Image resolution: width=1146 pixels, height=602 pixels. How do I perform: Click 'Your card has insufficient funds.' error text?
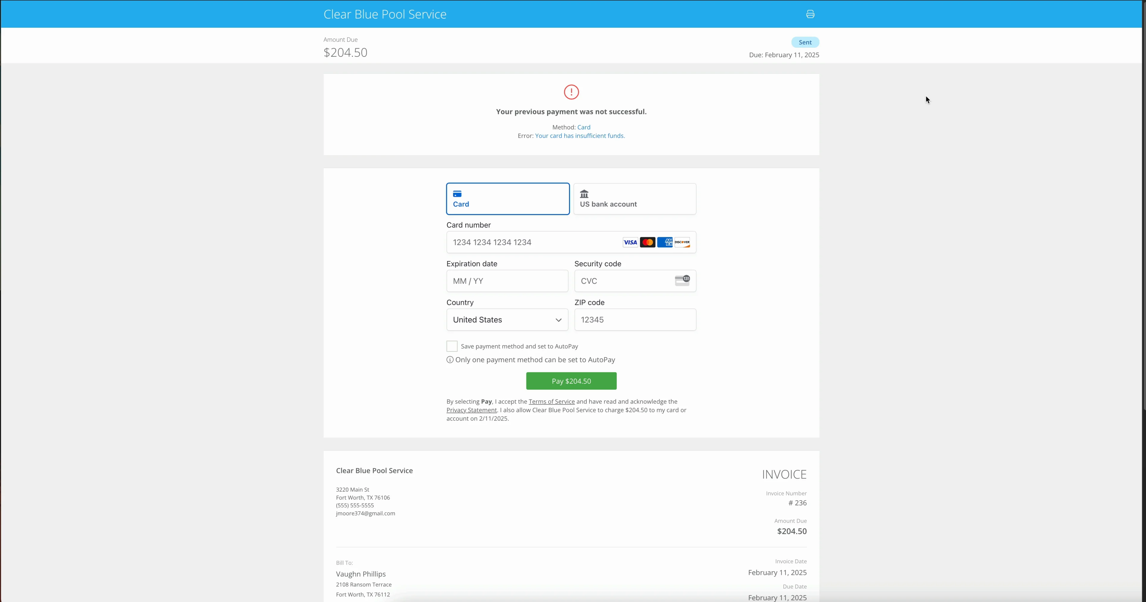point(580,136)
